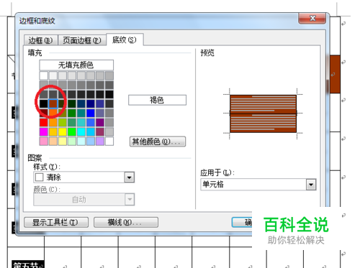Select the lavender swatch in the bottom row
The image size is (360, 268).
pos(100,141)
